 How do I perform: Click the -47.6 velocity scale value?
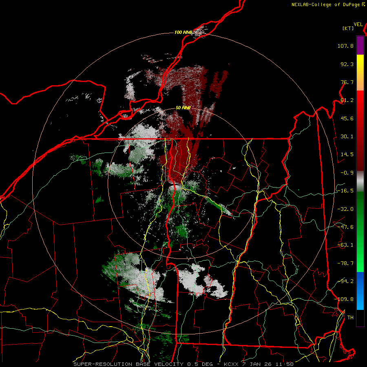pos(345,227)
